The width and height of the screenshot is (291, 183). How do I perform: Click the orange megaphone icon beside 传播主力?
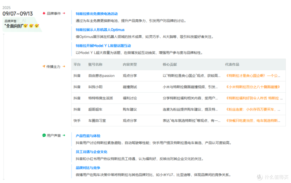tap(44, 66)
